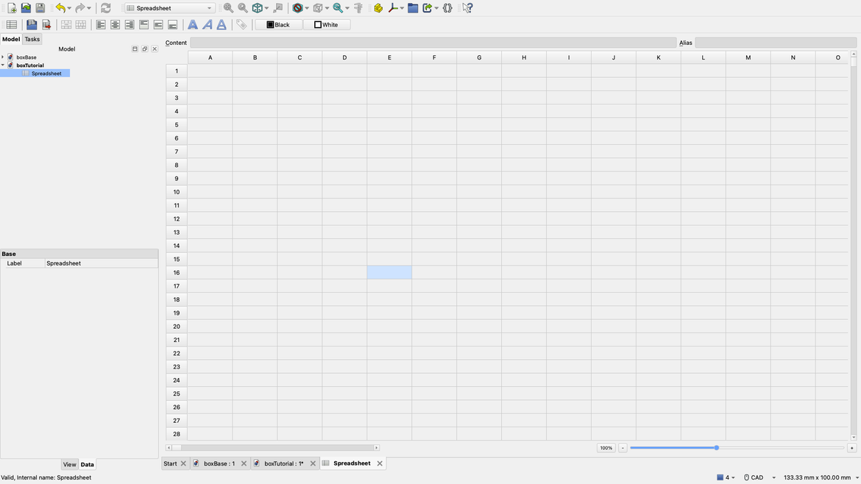Import a CSV file into the spreadsheet
This screenshot has width=861, height=484.
pyautogui.click(x=32, y=24)
